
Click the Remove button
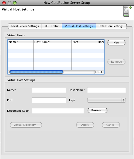(116, 62)
